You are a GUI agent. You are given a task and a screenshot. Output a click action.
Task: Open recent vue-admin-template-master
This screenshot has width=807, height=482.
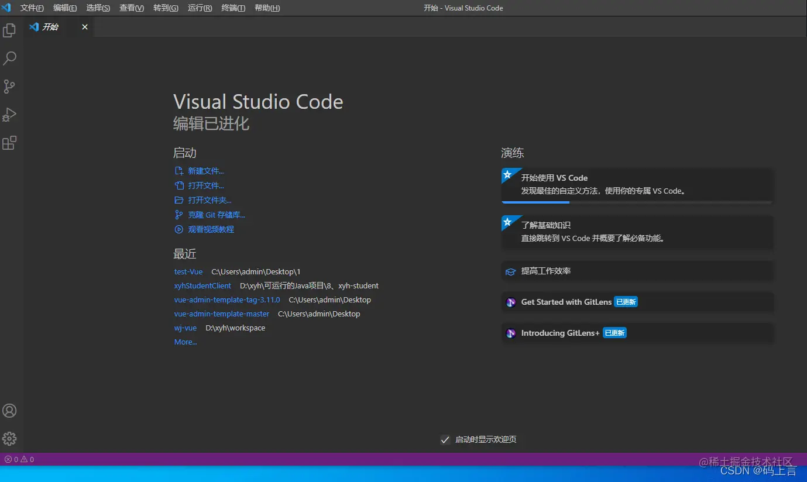click(x=222, y=314)
